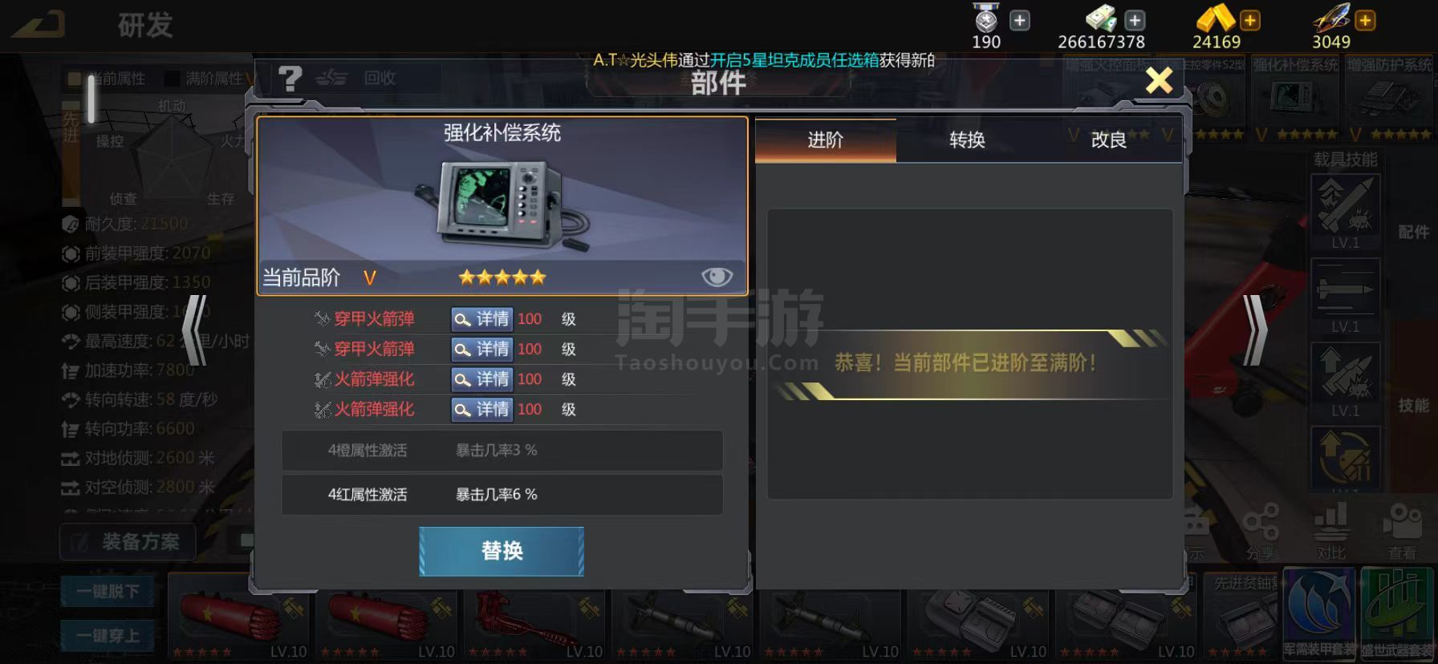Open 详情 for first 穿甲火箭弹 attribute
The image size is (1438, 664).
481,319
